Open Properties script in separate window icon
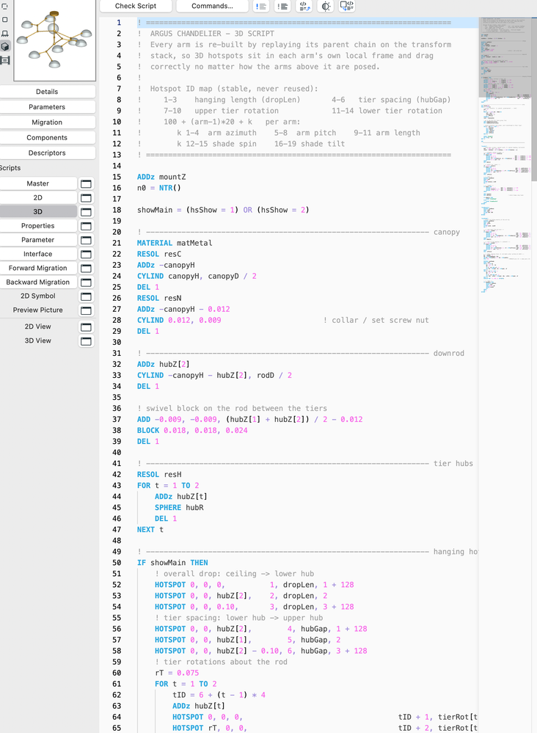537x733 pixels. click(86, 226)
